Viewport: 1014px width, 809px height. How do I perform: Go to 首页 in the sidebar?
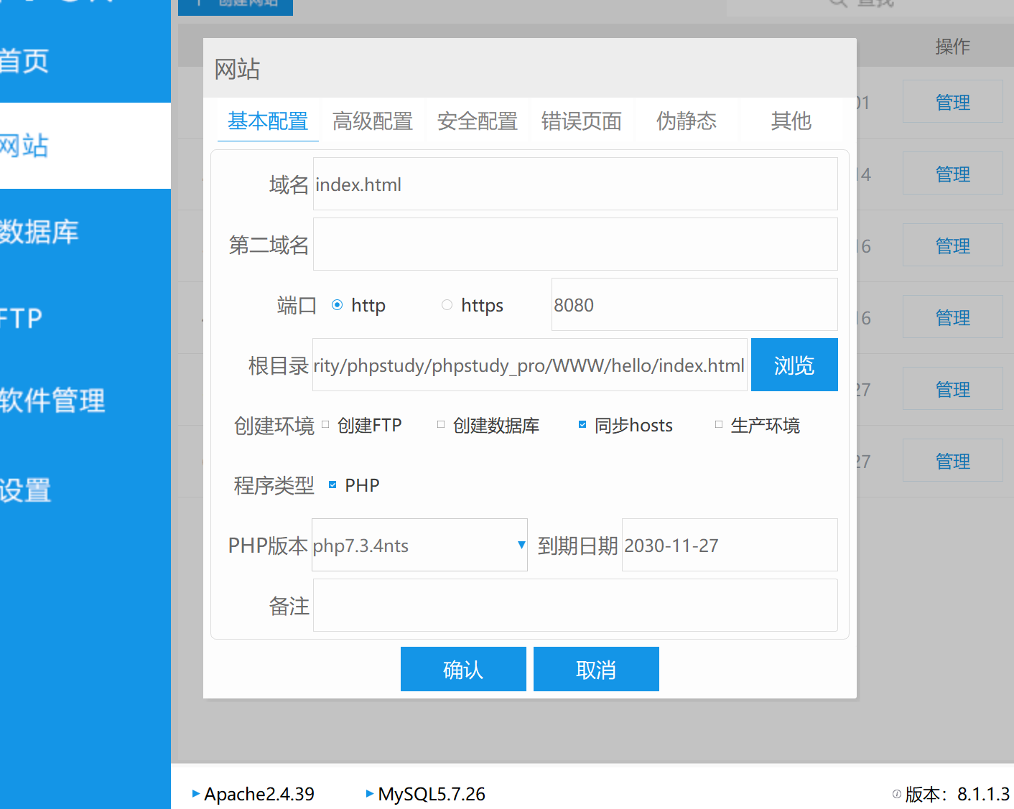tap(85, 61)
